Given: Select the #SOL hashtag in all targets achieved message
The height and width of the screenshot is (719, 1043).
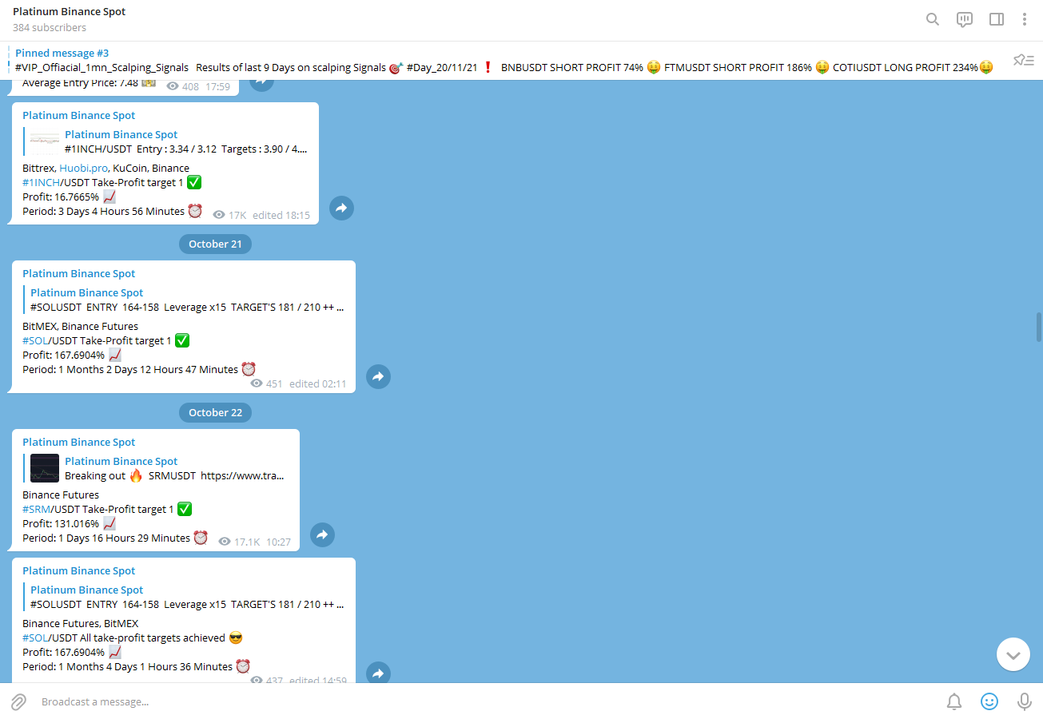Looking at the screenshot, I should [x=35, y=638].
